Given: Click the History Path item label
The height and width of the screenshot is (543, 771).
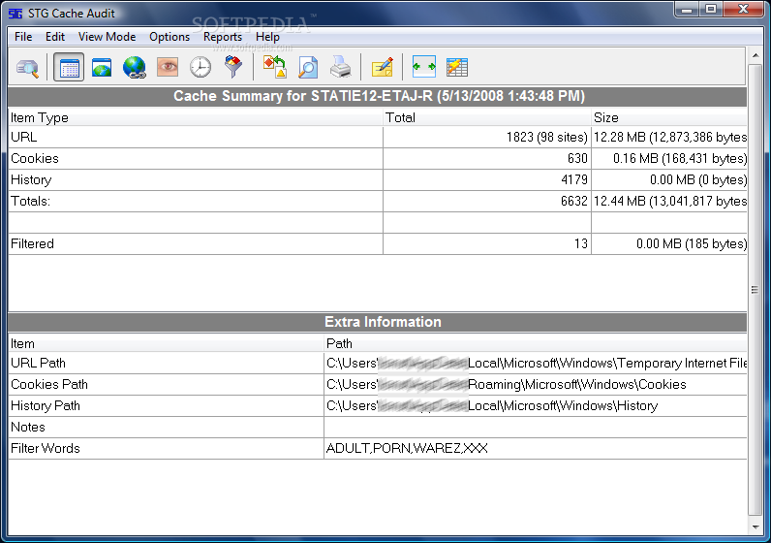Looking at the screenshot, I should tap(46, 405).
